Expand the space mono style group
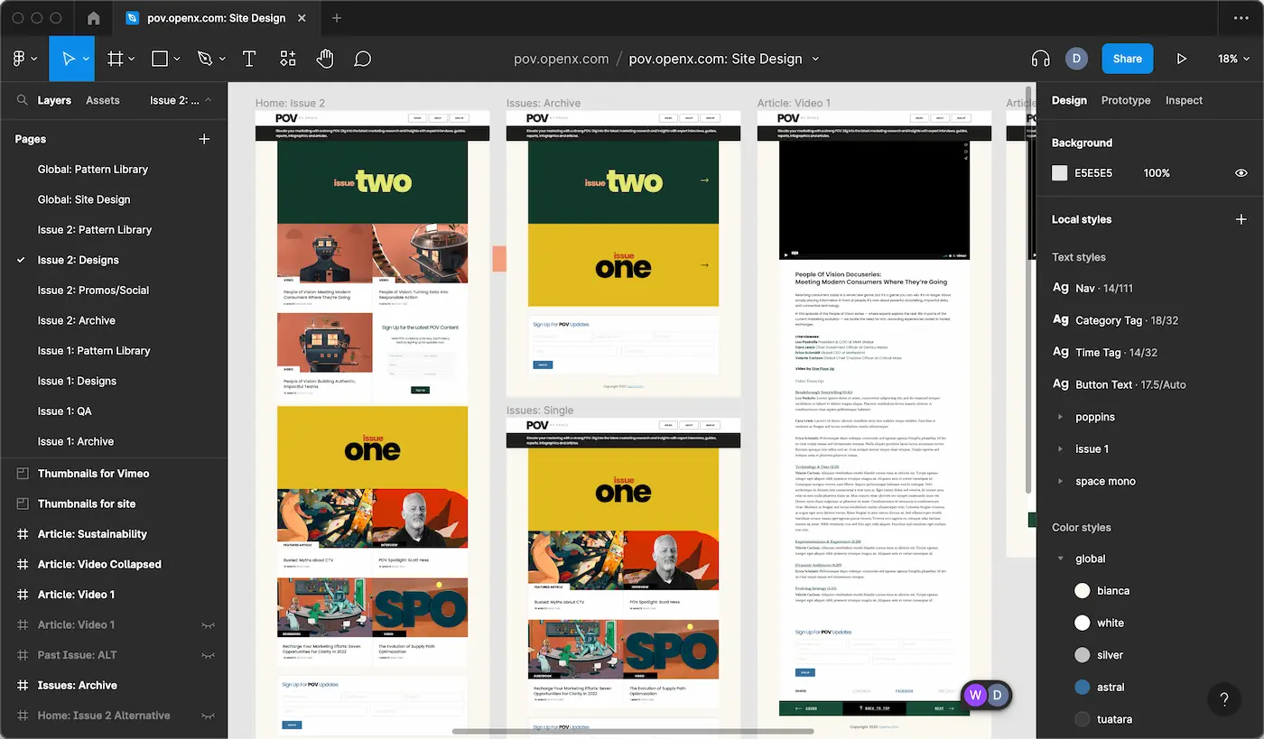Screen dimensions: 1264x739 pos(1061,482)
